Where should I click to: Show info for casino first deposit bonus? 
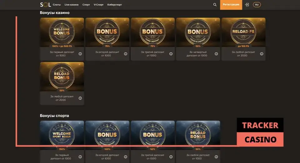[x=80, y=54]
